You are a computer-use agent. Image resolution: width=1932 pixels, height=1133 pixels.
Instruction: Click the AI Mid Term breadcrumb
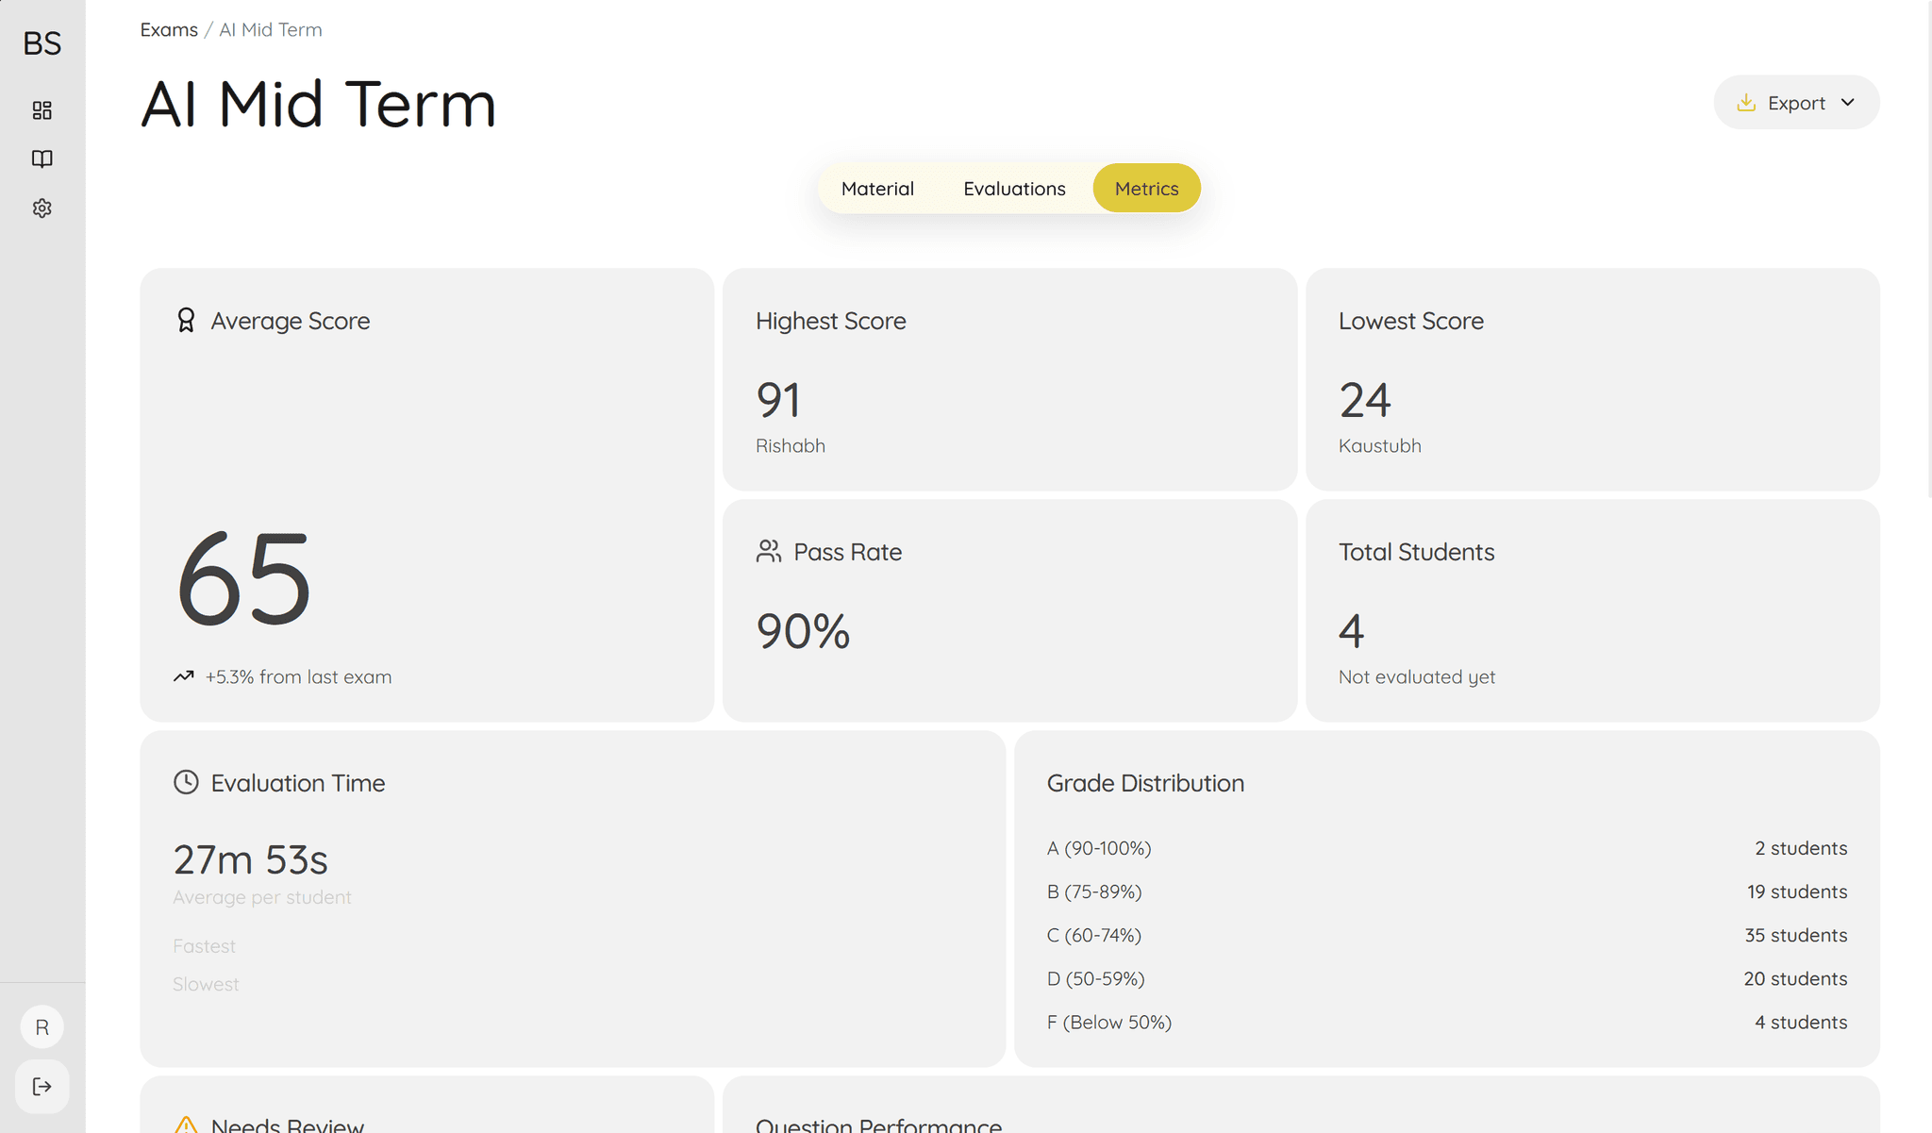point(270,29)
